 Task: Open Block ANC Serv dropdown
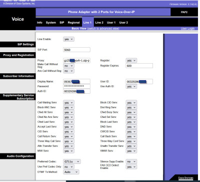[68, 107]
